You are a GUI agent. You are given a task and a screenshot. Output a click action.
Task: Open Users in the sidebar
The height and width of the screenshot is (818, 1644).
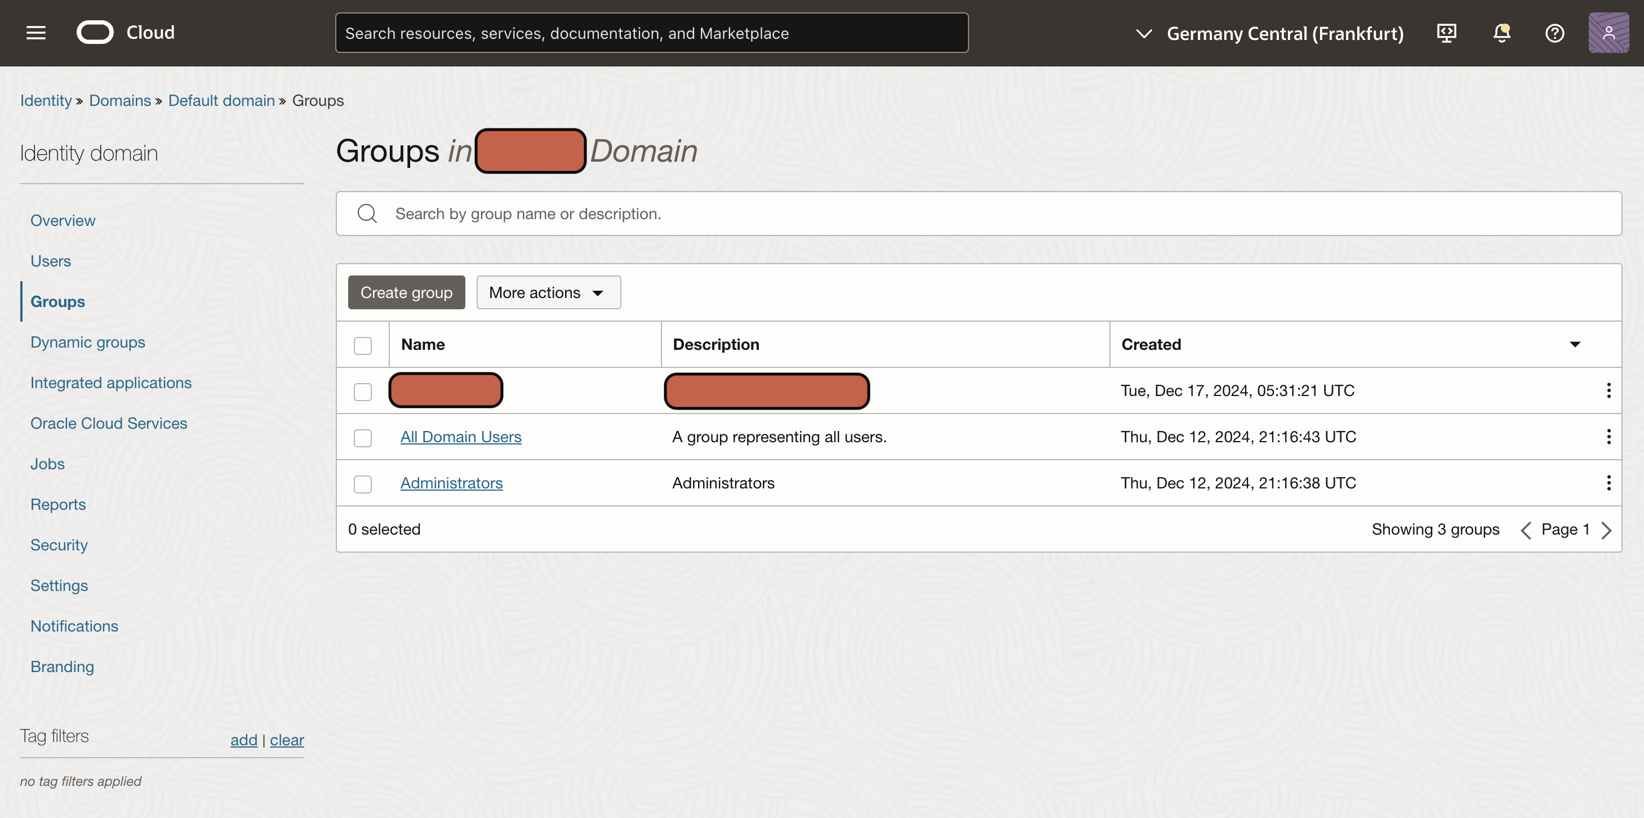(x=50, y=261)
